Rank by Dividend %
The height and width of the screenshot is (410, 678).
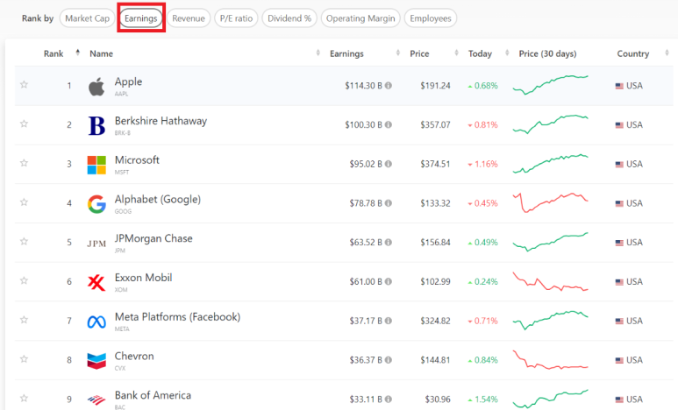tap(289, 18)
